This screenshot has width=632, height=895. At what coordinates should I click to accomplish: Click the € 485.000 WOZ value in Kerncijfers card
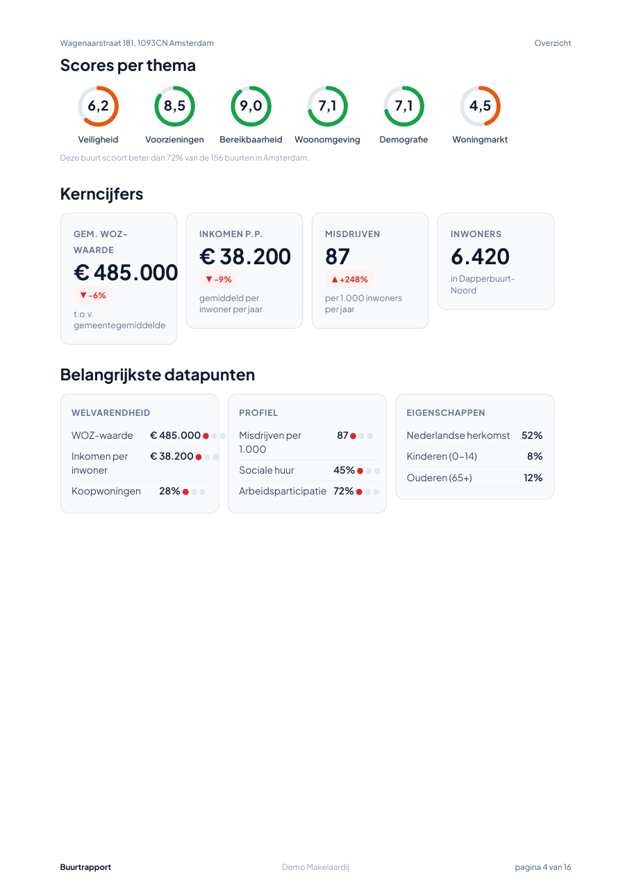pos(126,273)
